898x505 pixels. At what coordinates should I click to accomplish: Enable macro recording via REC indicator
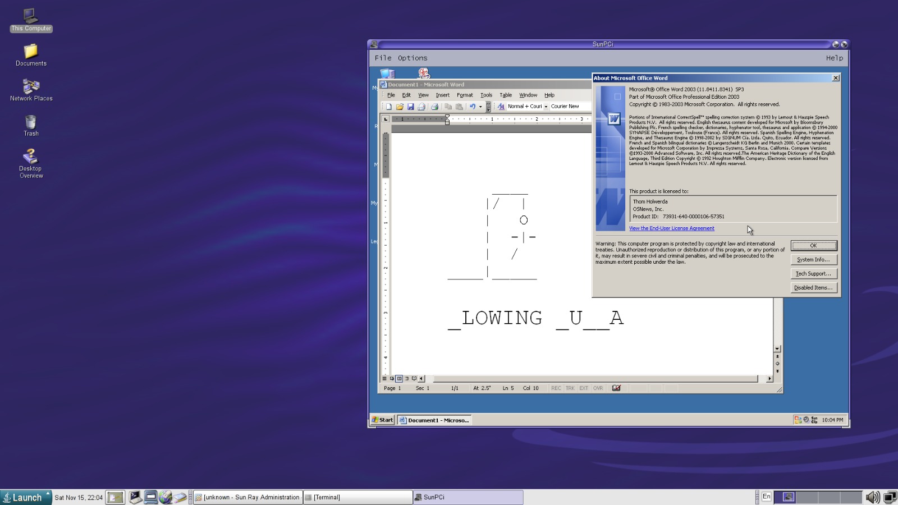[x=556, y=388]
